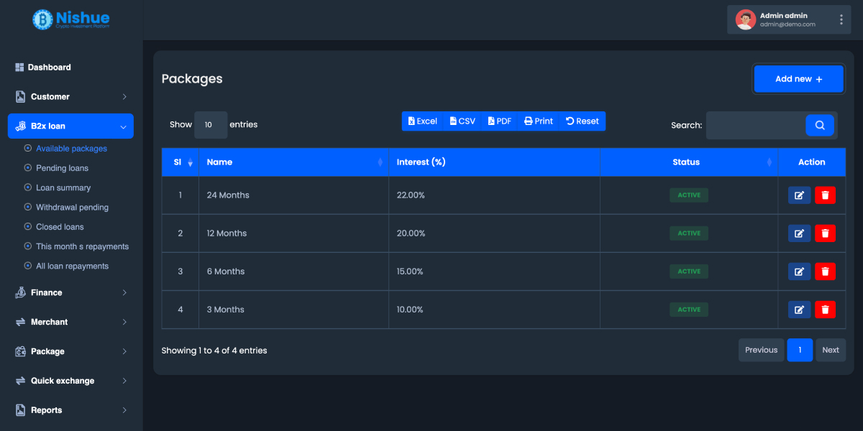The width and height of the screenshot is (863, 431).
Task: Toggle status badge on 12 Months row
Action: click(688, 233)
